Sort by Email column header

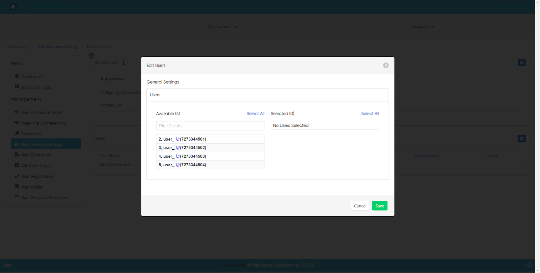(492, 156)
